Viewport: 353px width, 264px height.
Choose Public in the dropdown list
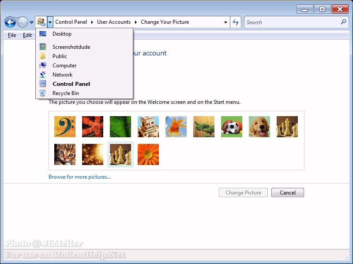(84, 56)
